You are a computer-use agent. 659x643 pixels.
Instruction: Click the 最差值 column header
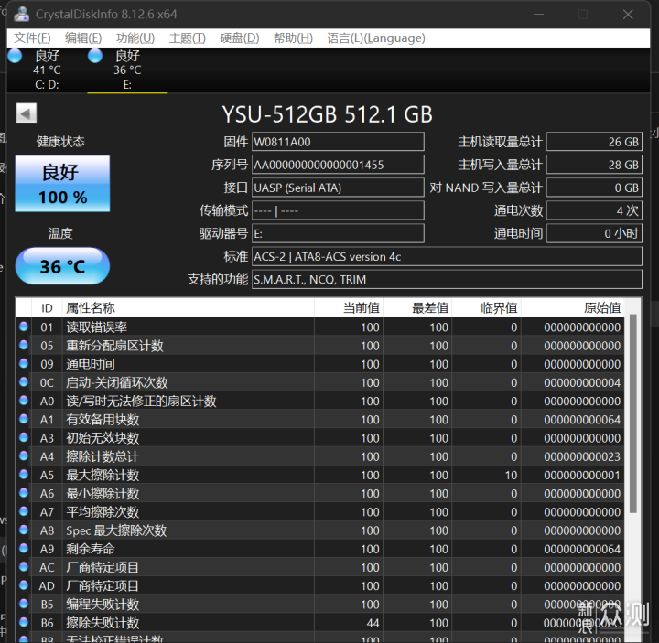[417, 308]
